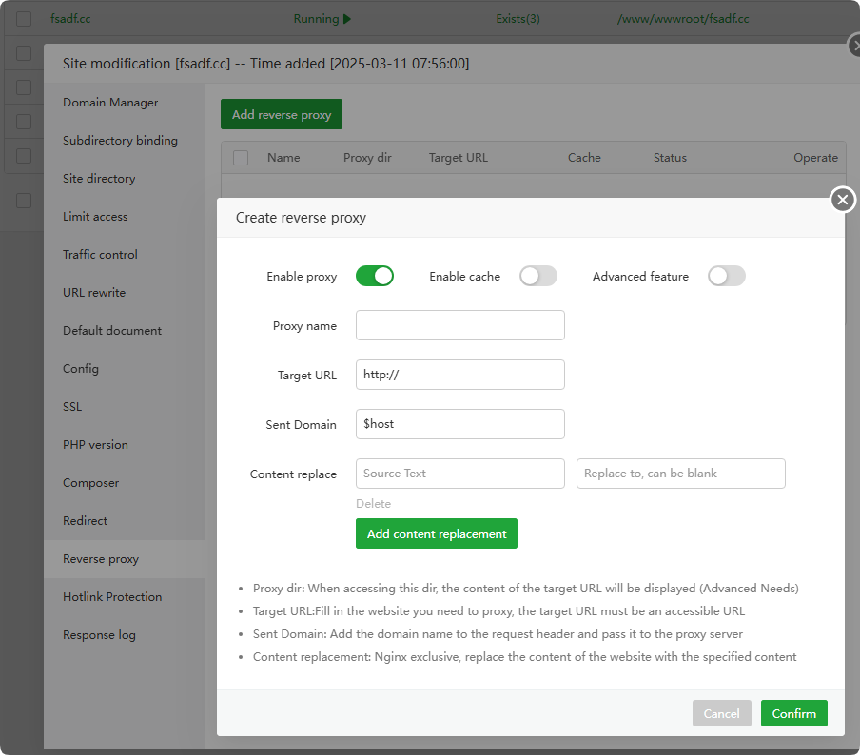The height and width of the screenshot is (755, 860).
Task: Enable the Advanced feature switch
Action: [x=726, y=276]
